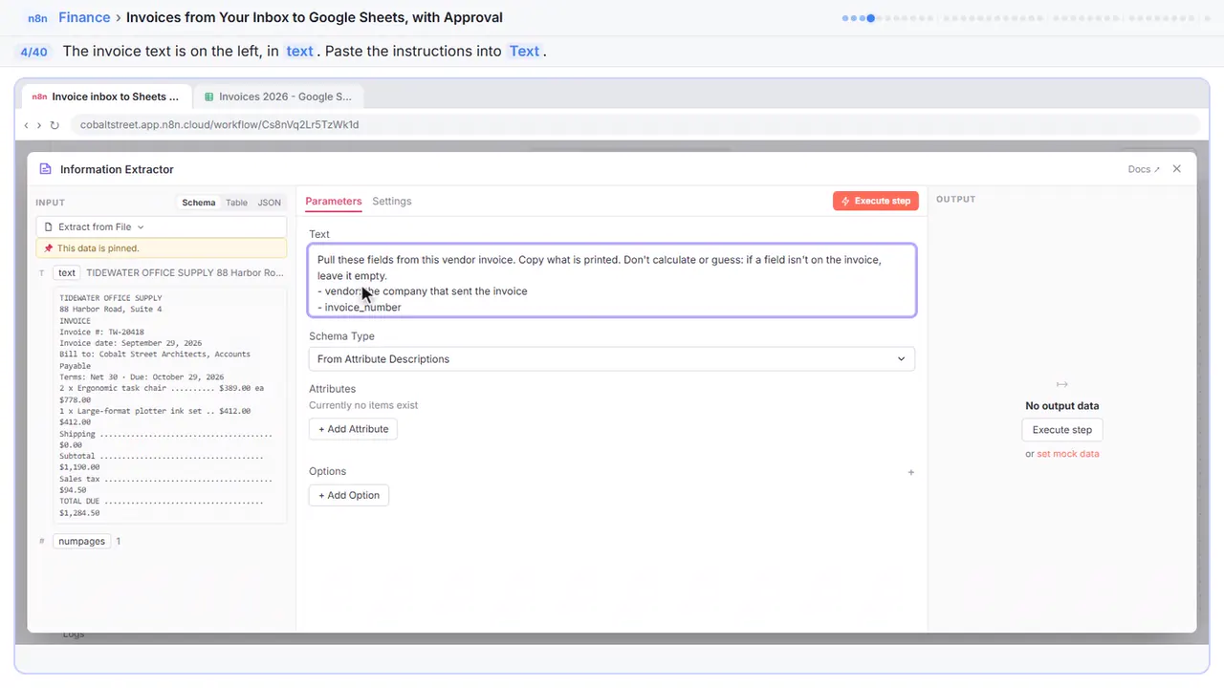Select the Invoice inbox to Sheets tab
Viewport: 1224px width, 688px height.
click(106, 97)
